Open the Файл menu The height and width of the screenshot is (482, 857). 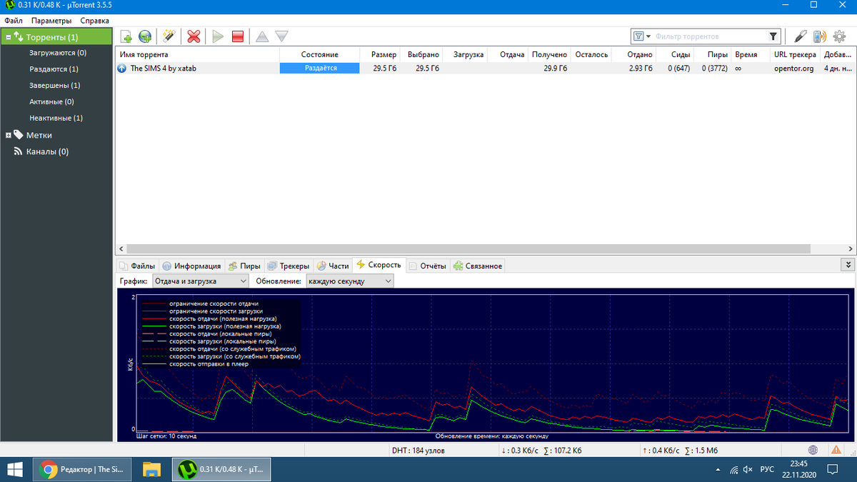point(14,21)
